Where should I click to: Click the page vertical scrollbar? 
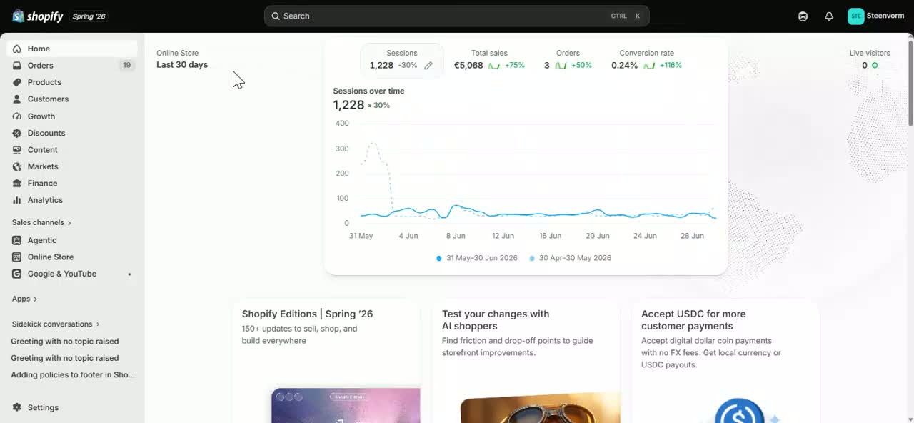coord(910,82)
